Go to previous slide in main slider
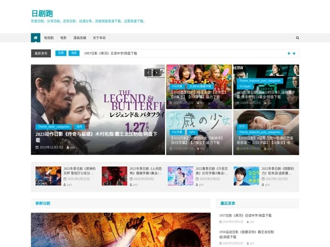 click(x=148, y=73)
